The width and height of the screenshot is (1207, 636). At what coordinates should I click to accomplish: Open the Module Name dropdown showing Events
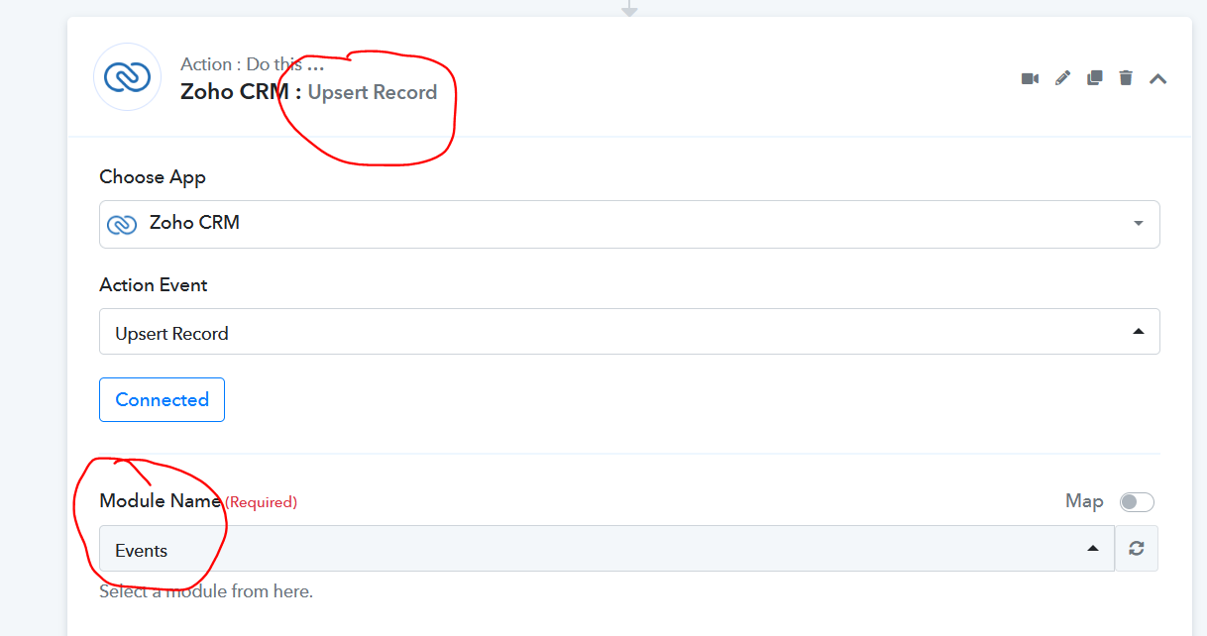606,549
